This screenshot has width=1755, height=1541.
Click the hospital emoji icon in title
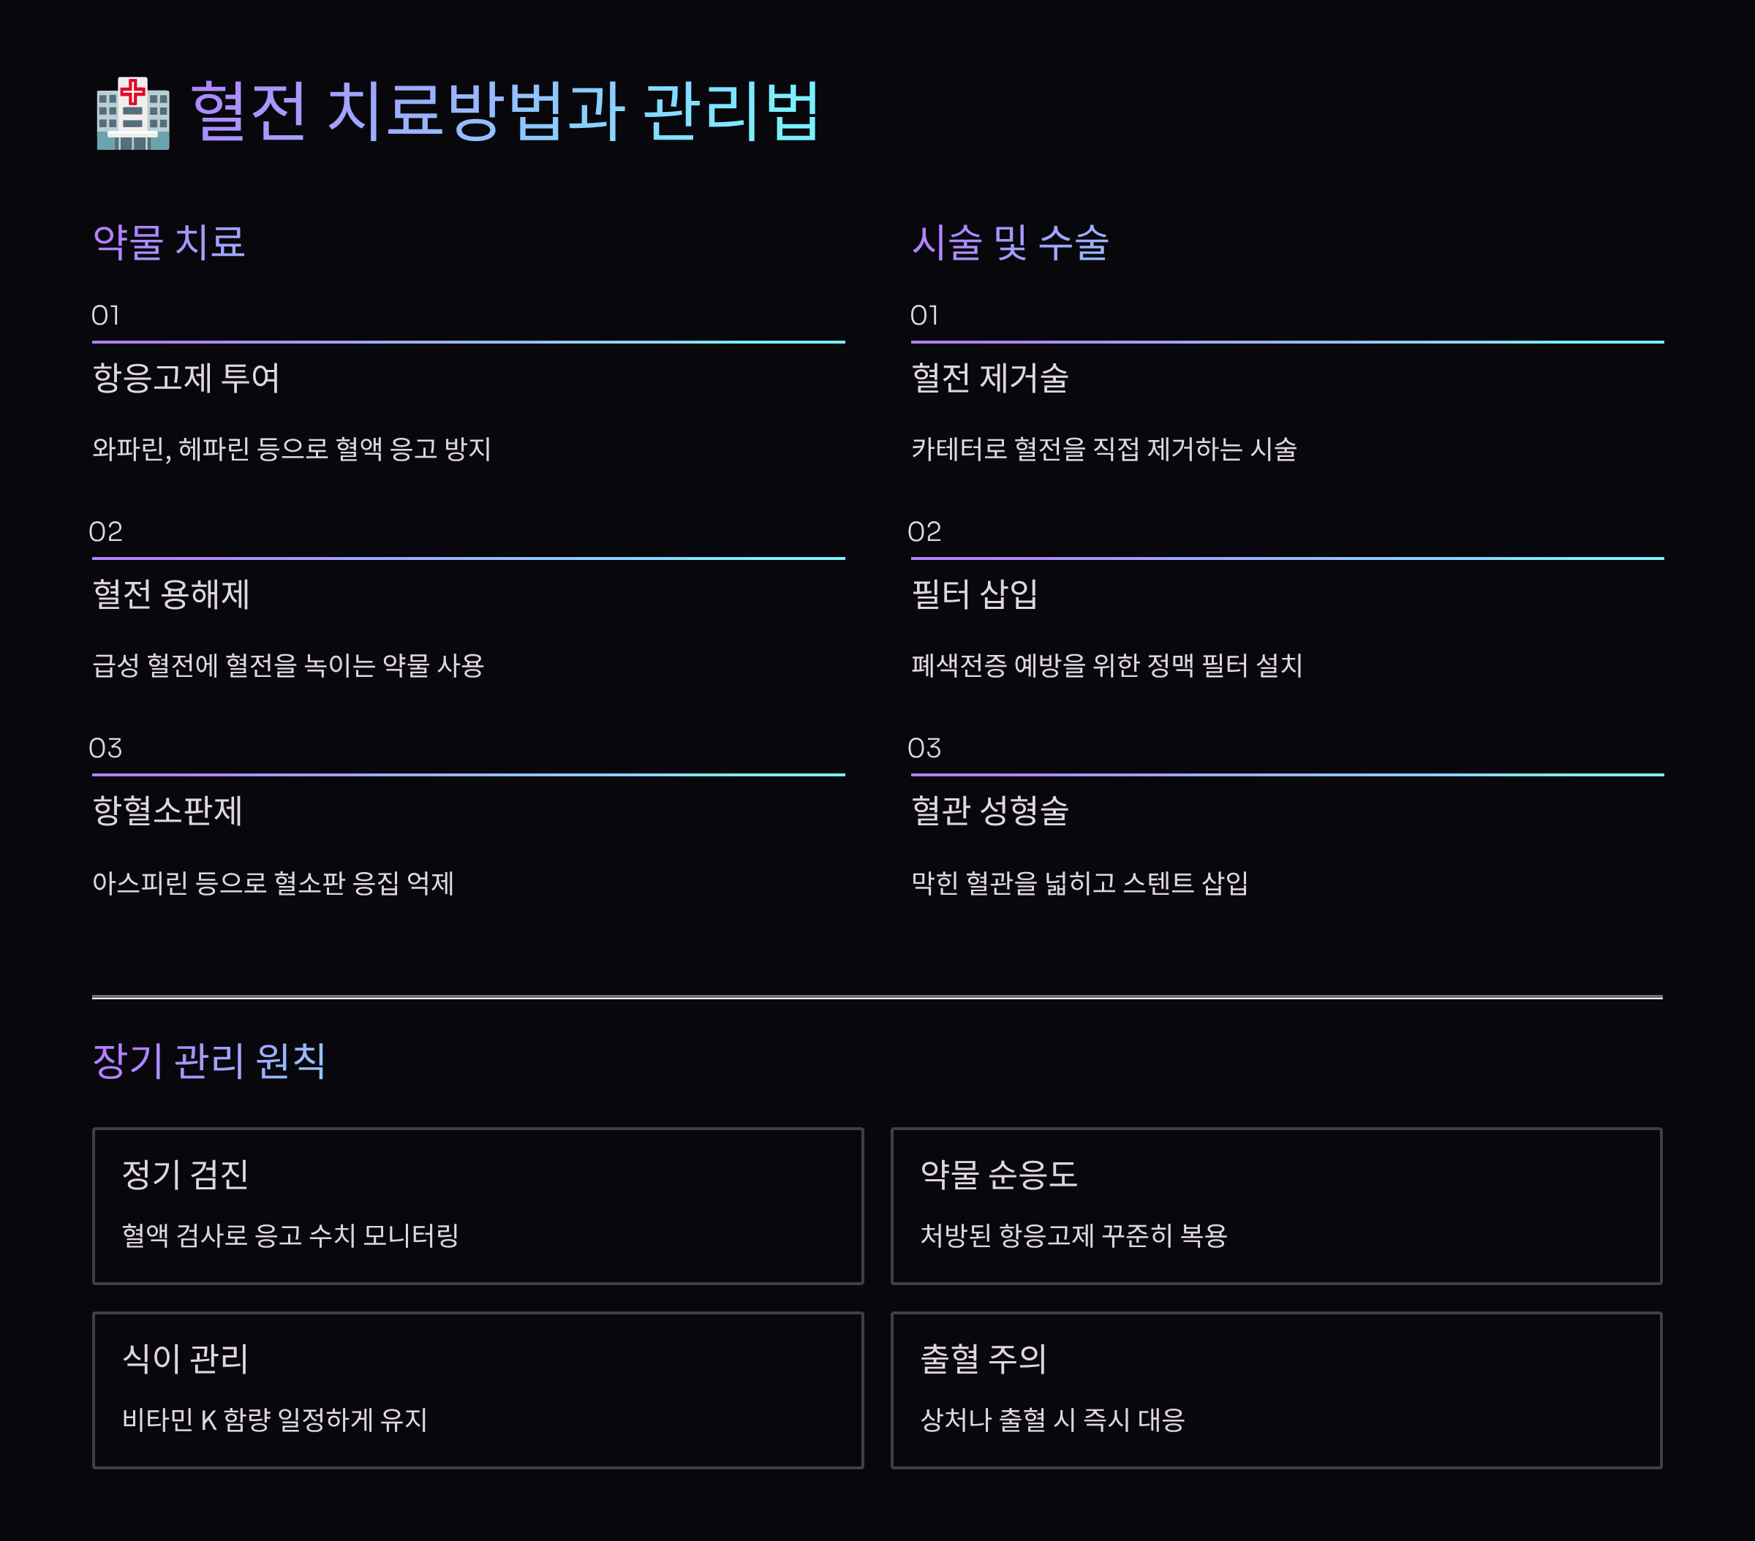pyautogui.click(x=133, y=113)
